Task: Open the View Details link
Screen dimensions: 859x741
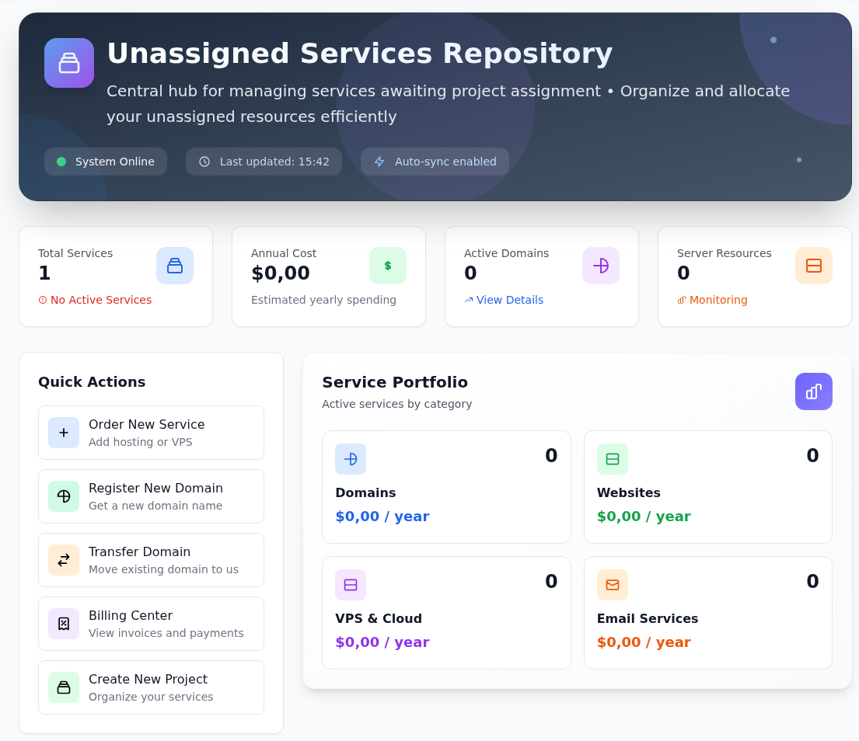Action: coord(504,300)
